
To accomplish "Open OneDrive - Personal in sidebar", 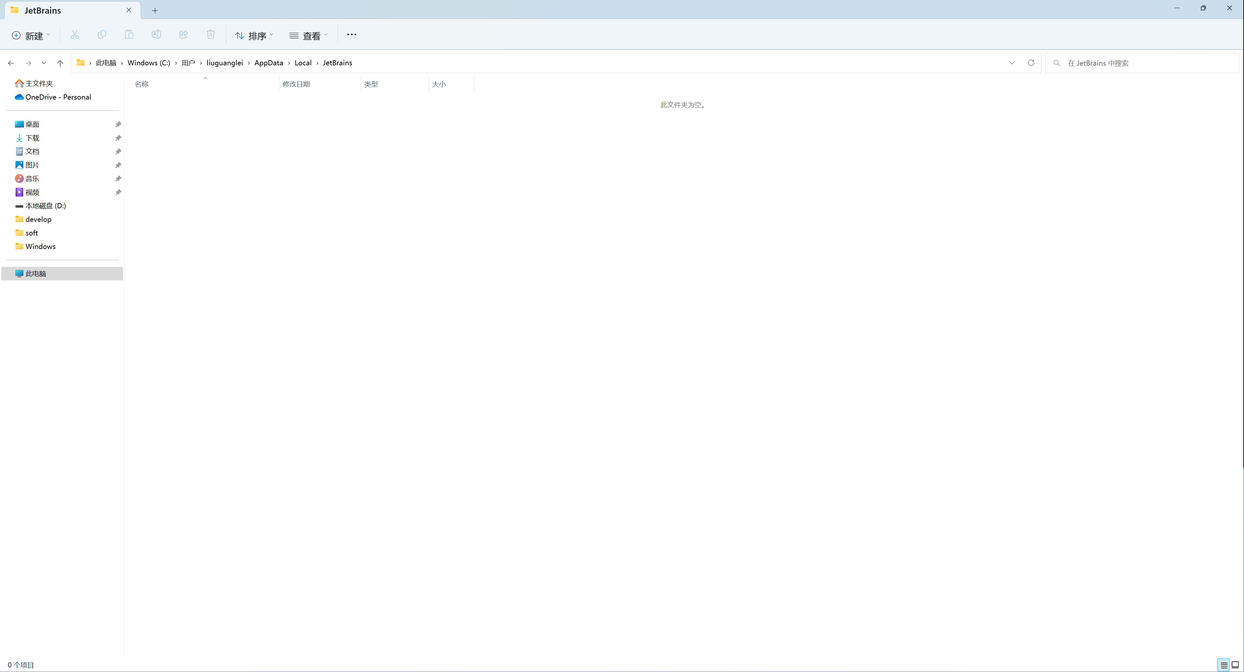I will pyautogui.click(x=53, y=97).
